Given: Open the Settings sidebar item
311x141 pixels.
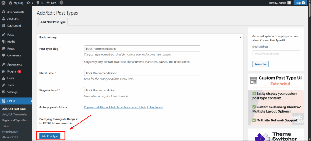Looking at the screenshot, I should pyautogui.click(x=12, y=92).
